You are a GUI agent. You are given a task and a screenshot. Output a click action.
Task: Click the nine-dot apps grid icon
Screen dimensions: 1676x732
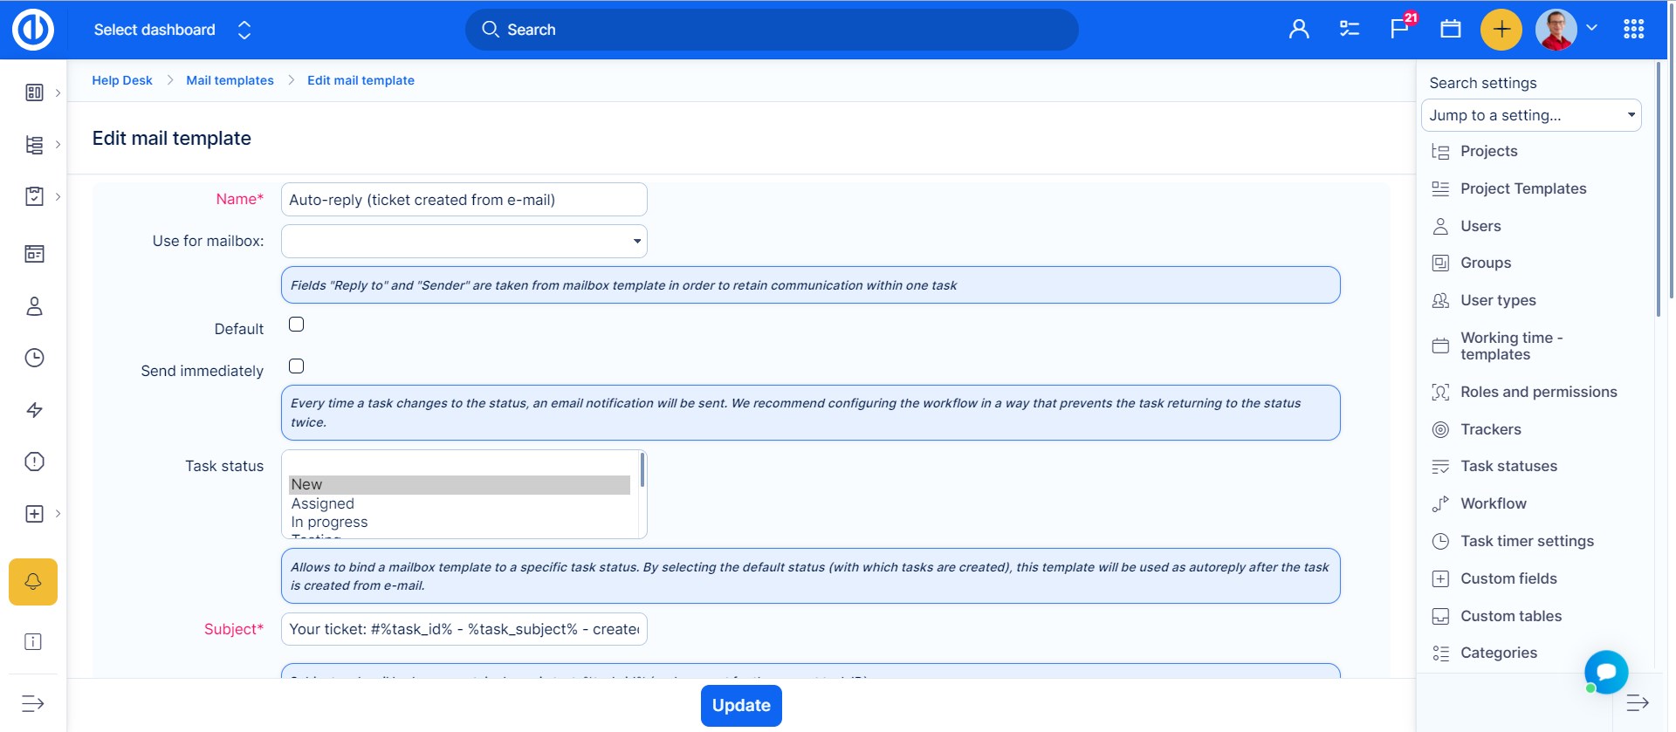(x=1633, y=30)
